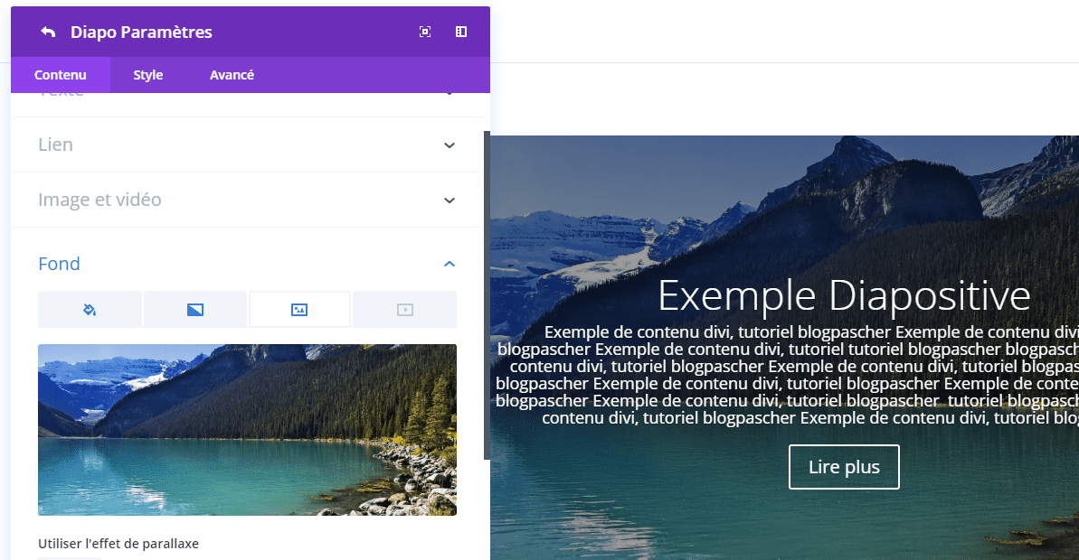Click the slide body text paragraph

click(787, 375)
